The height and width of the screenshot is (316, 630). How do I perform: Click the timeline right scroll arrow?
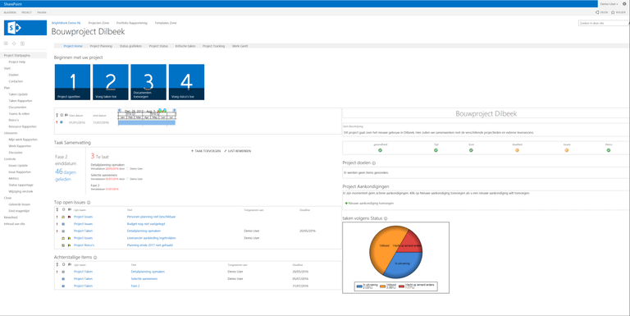point(175,110)
